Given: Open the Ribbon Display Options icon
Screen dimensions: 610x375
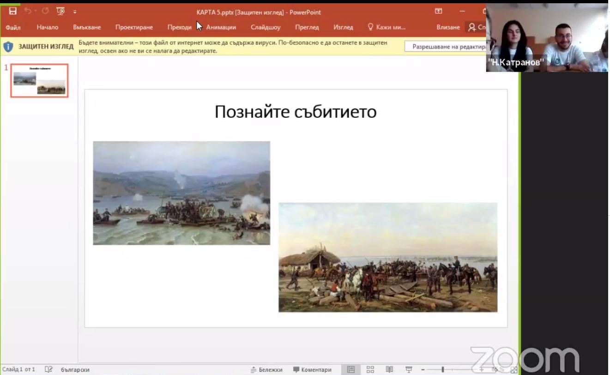Looking at the screenshot, I should tap(438, 12).
